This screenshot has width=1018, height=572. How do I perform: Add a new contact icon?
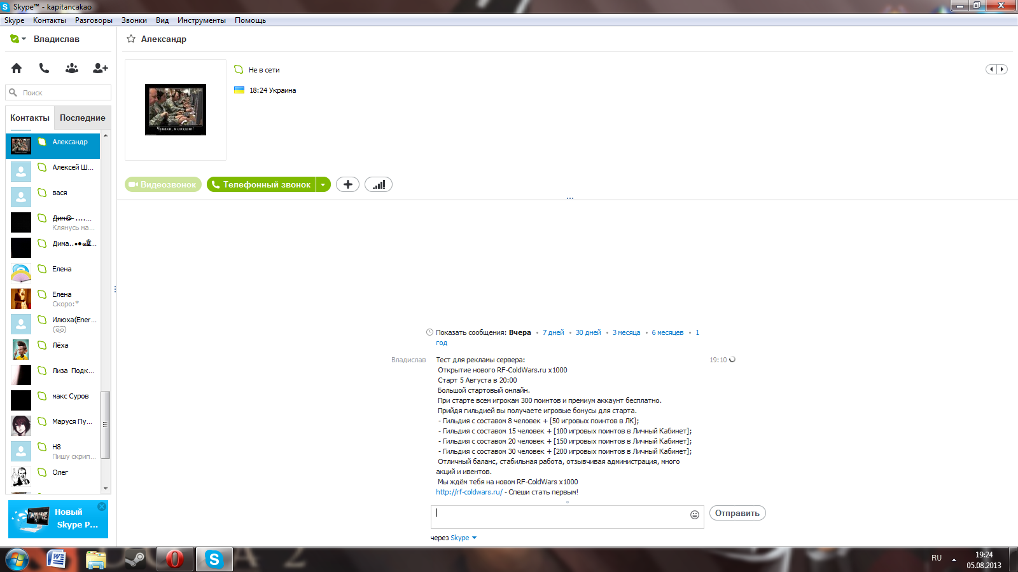[x=101, y=68]
